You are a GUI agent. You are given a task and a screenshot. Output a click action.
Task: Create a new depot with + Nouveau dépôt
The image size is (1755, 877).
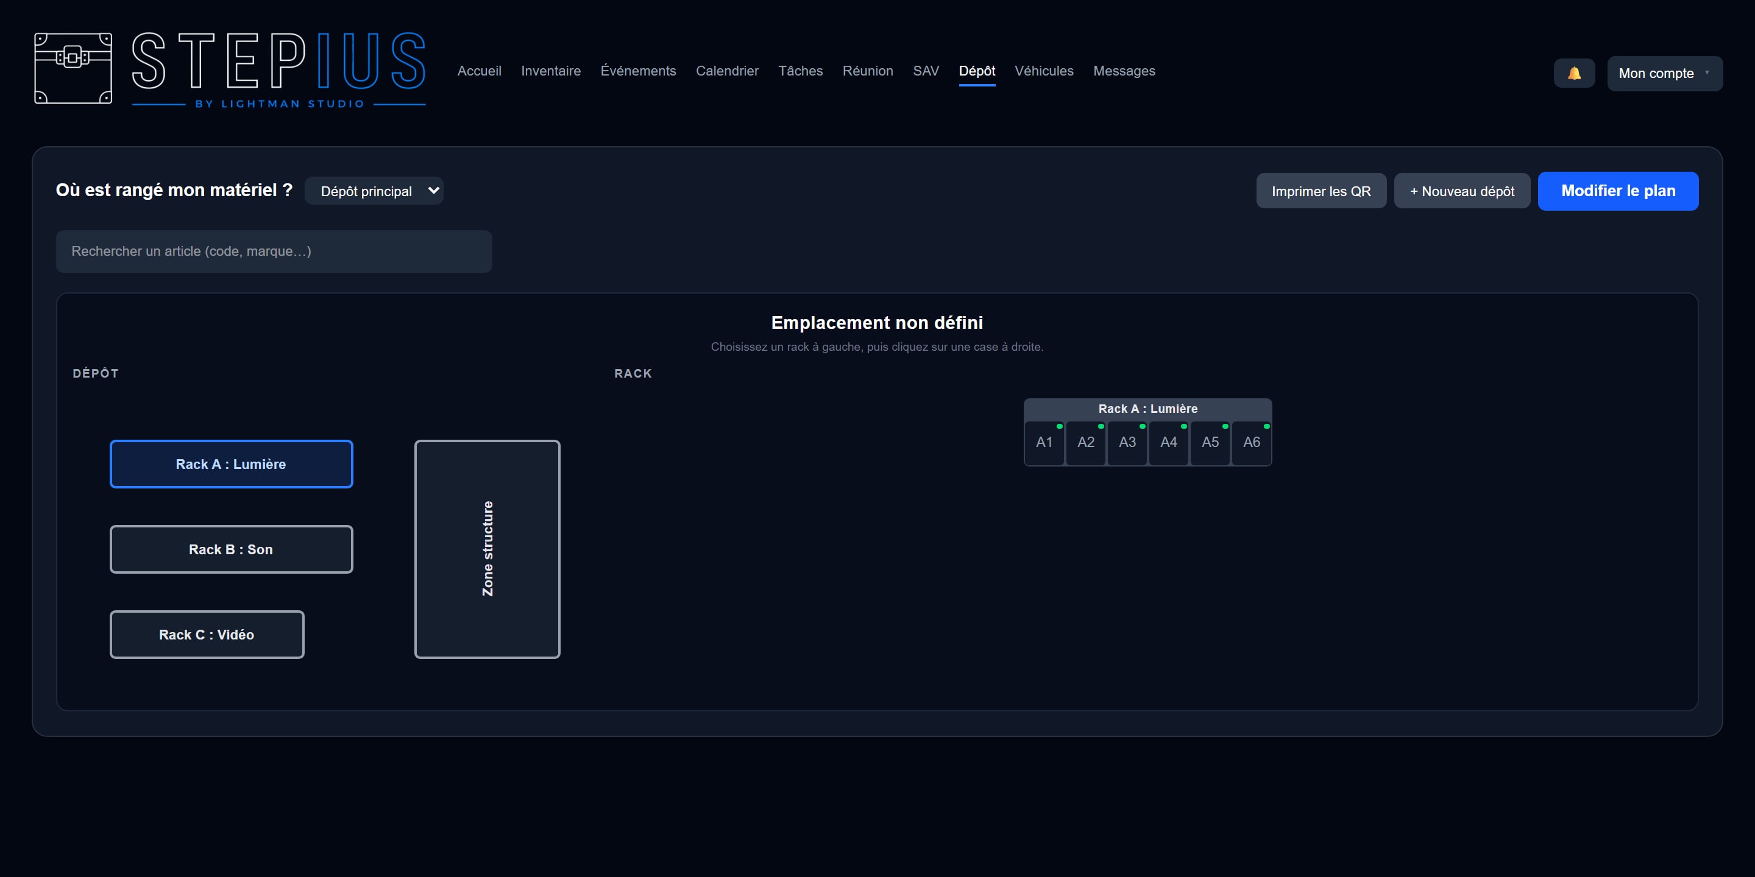click(1462, 191)
